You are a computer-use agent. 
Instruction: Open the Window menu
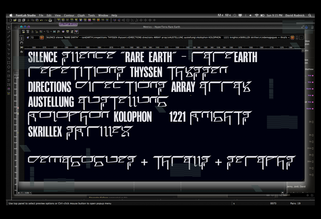[103, 15]
